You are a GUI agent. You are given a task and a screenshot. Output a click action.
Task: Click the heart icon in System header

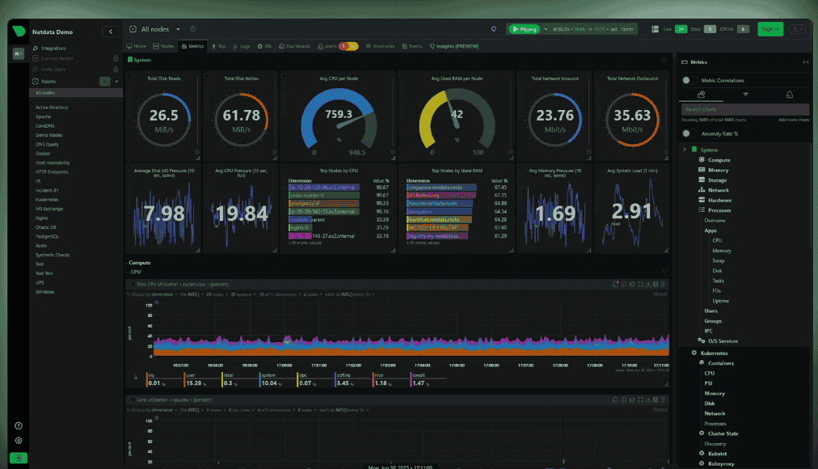[x=664, y=60]
